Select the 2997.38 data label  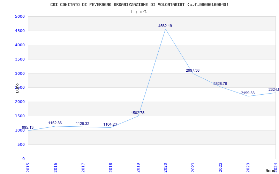(x=193, y=71)
